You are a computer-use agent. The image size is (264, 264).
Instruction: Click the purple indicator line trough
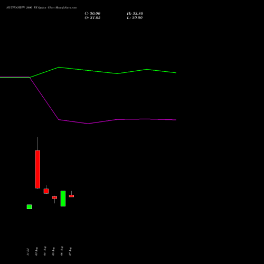tap(88, 124)
